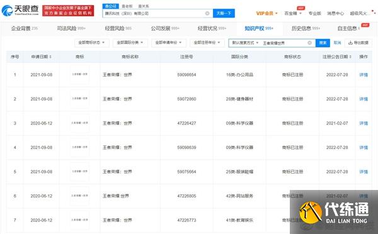The height and width of the screenshot is (234, 378).
Task: Switch to the 司法风险 tab
Action: [x=71, y=28]
